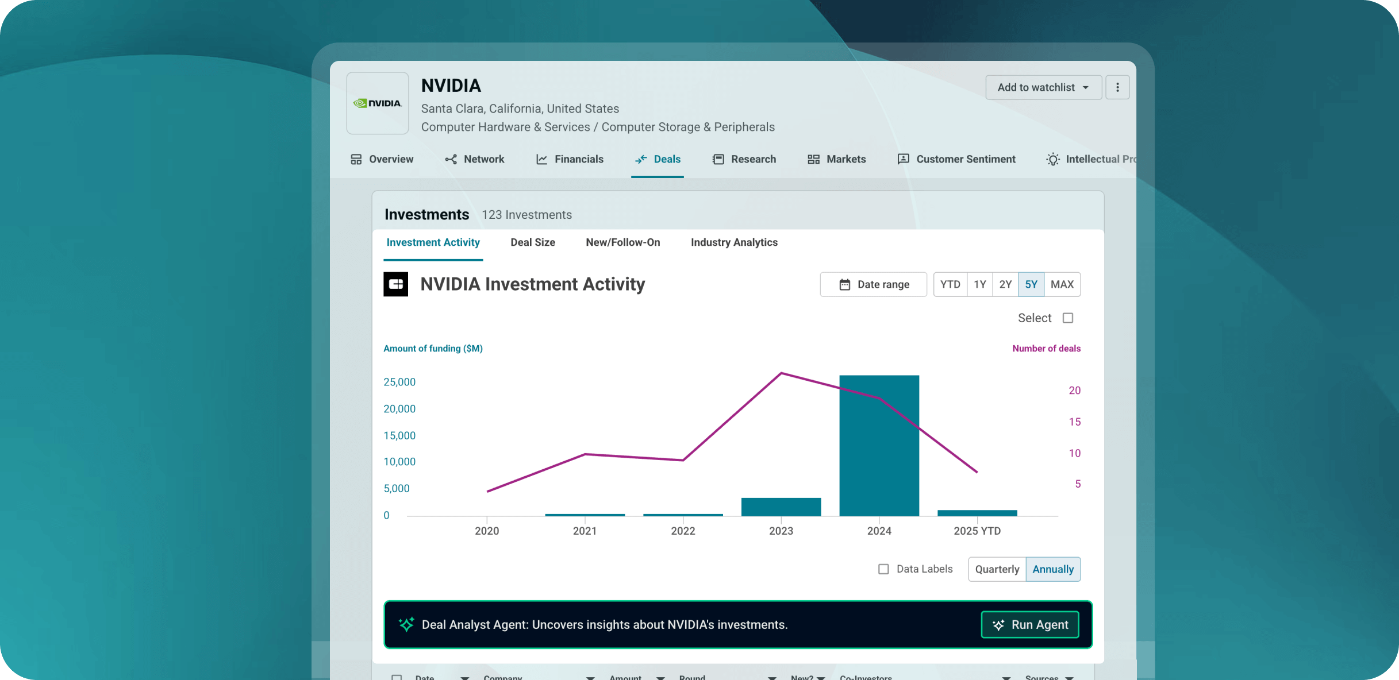The height and width of the screenshot is (680, 1399).
Task: Click the Markets grid icon
Action: pos(813,159)
